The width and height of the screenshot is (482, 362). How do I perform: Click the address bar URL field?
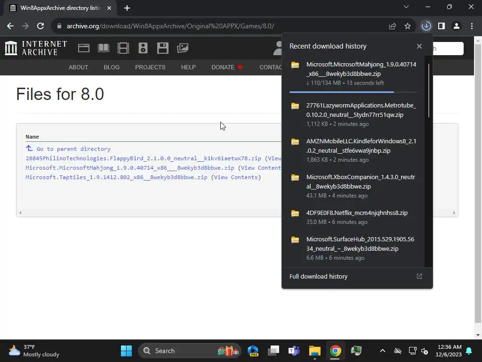(221, 26)
